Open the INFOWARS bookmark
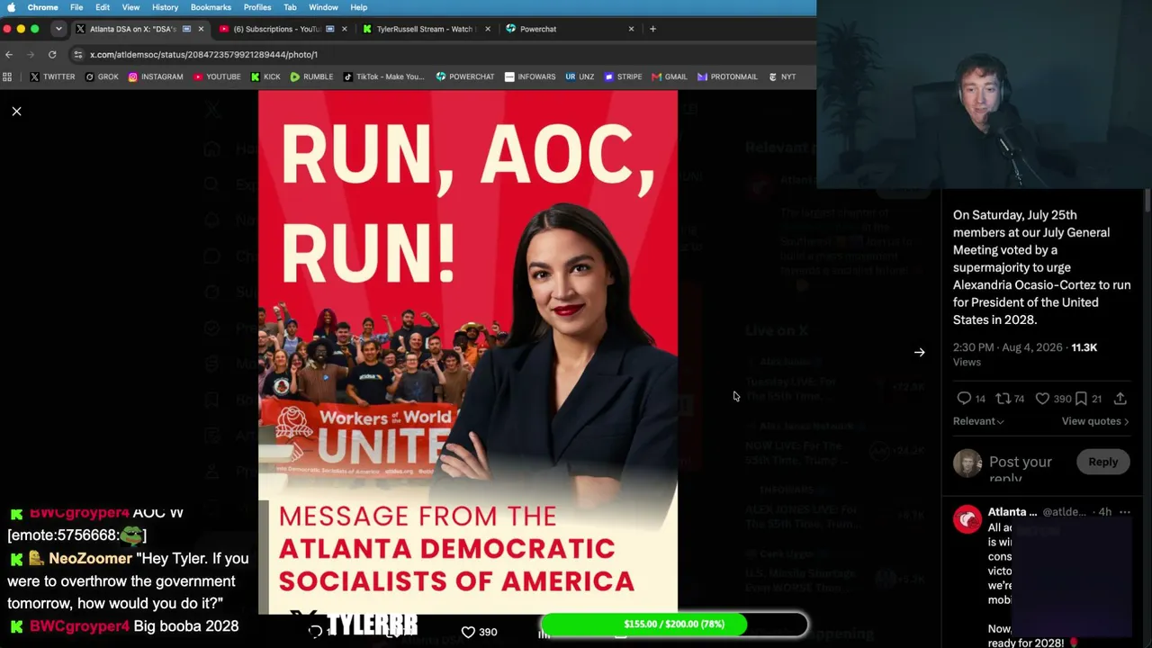 530,76
